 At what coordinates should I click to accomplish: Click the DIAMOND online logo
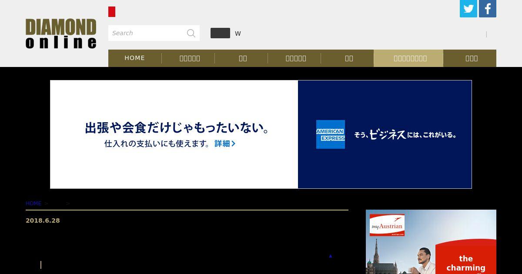(61, 33)
